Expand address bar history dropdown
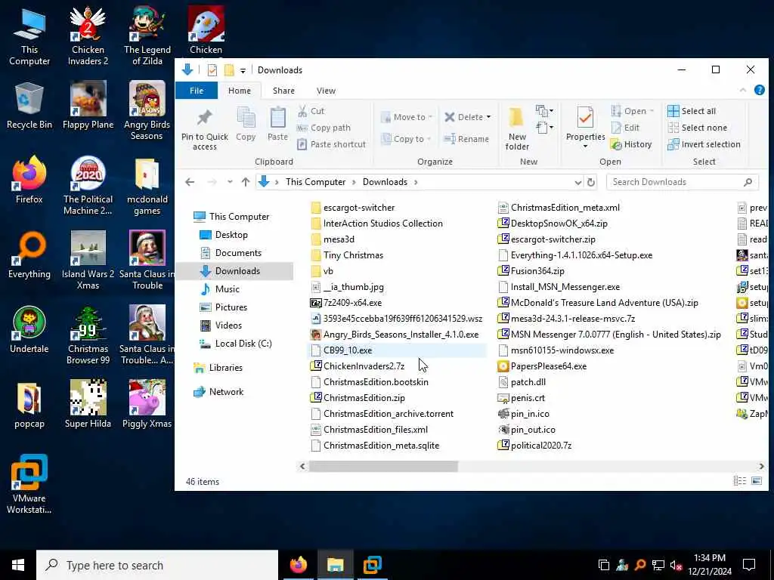The image size is (774, 580). coord(577,182)
